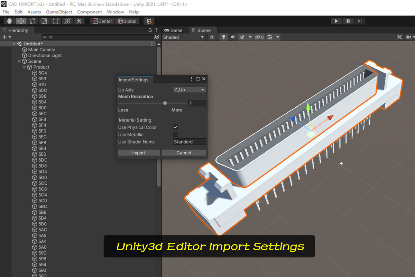Open Scene view component tools icon

point(399,37)
